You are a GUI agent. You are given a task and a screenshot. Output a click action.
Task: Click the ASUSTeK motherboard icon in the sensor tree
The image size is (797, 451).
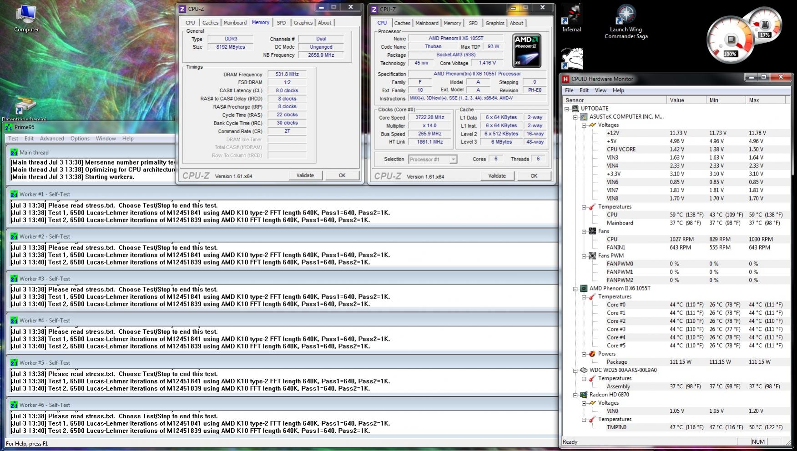tap(584, 117)
